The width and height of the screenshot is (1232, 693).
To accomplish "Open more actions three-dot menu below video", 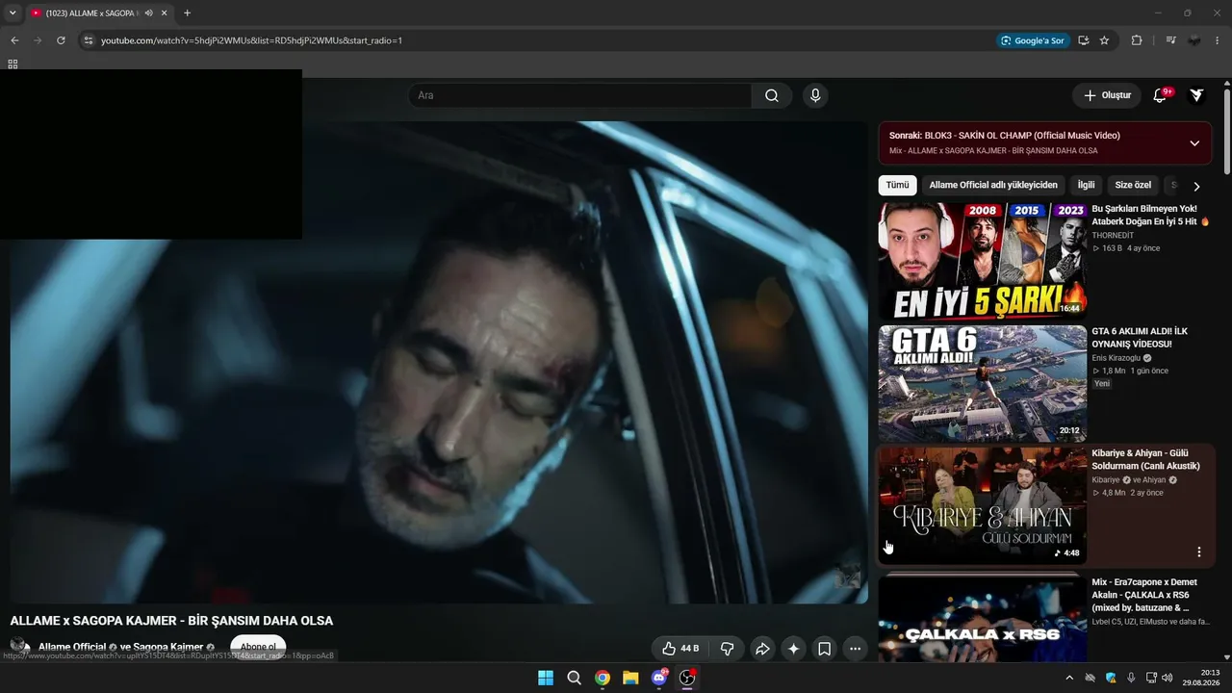I will (856, 649).
